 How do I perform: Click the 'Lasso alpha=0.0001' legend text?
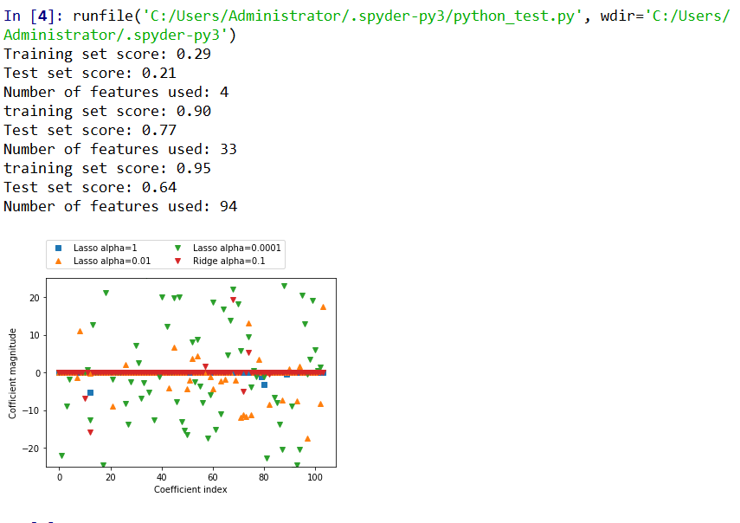tap(236, 248)
